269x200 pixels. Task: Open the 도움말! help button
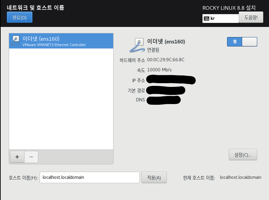tap(251, 17)
